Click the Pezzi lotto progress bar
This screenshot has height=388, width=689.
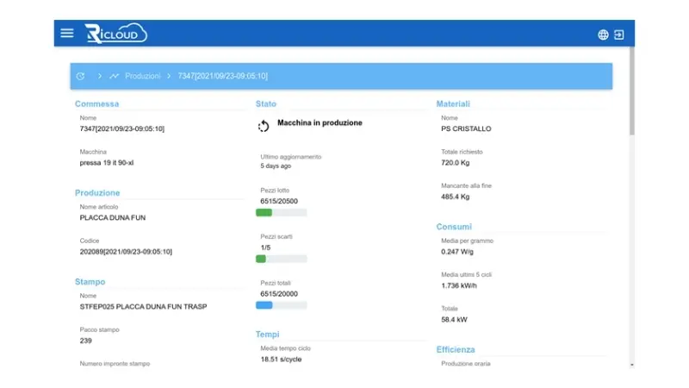coord(282,213)
